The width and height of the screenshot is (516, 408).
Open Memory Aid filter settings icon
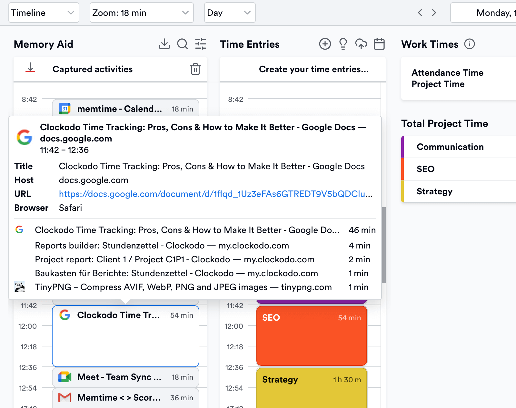click(x=201, y=44)
